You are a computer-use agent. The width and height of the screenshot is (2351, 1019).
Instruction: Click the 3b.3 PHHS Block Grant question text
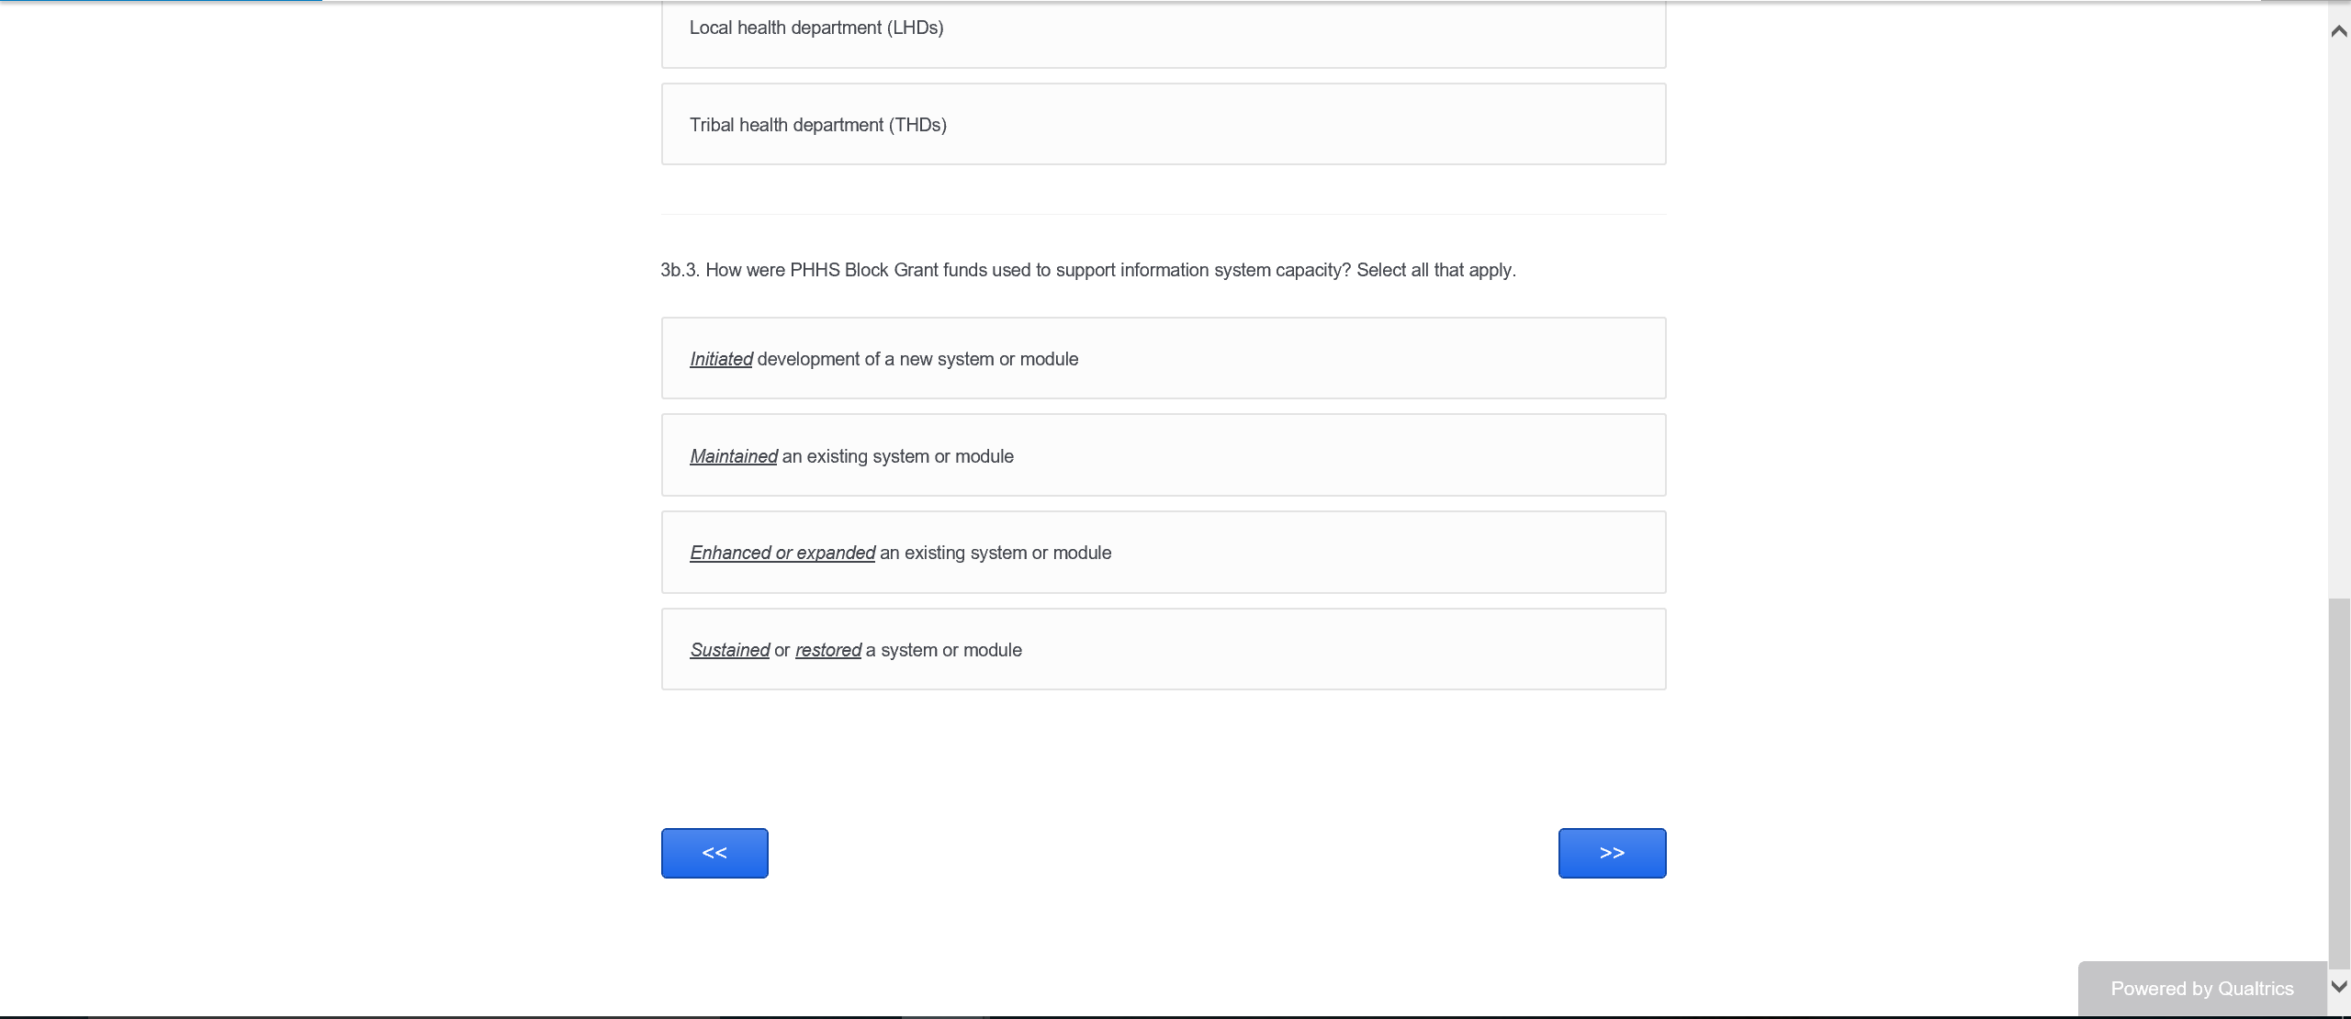[x=1087, y=271]
